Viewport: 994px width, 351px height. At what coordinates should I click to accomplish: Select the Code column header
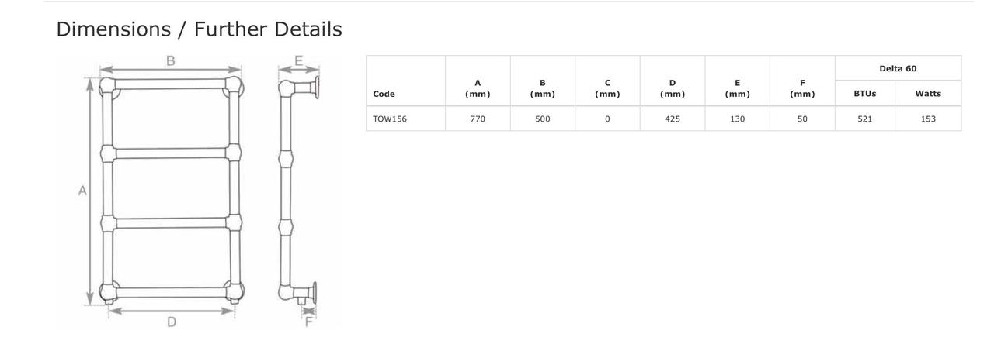[384, 94]
